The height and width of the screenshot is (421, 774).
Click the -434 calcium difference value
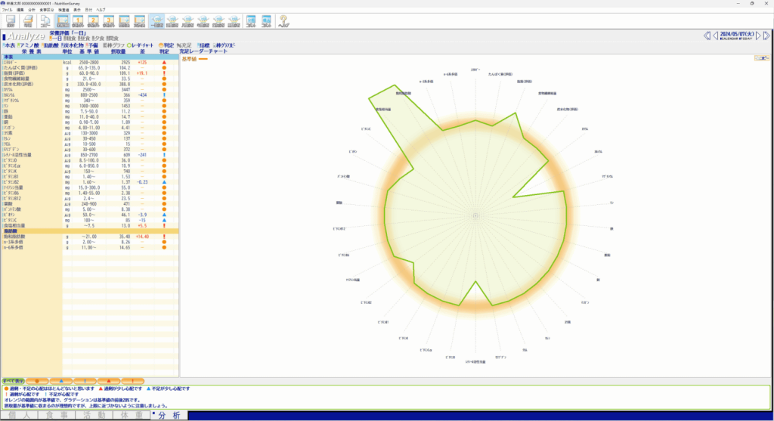click(x=142, y=95)
